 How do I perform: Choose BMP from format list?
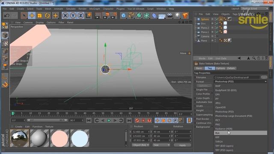tap(218, 86)
